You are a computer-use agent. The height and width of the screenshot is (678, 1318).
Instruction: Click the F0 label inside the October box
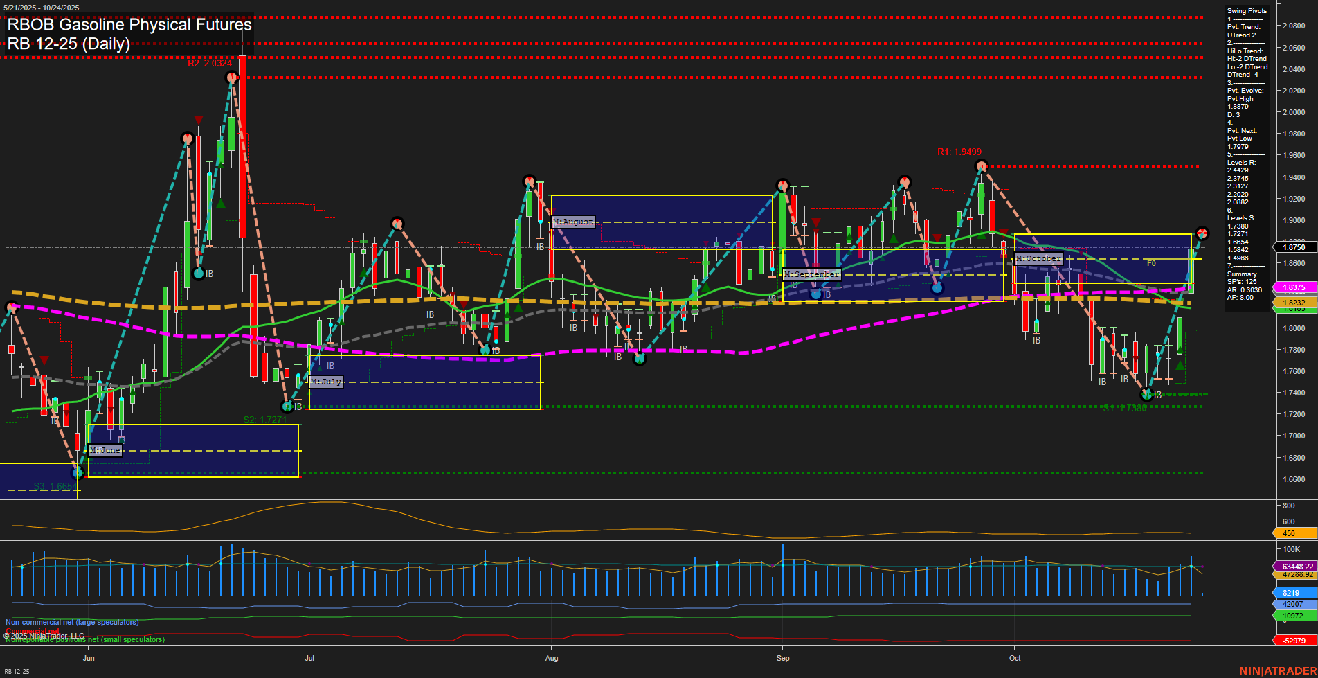click(1152, 263)
